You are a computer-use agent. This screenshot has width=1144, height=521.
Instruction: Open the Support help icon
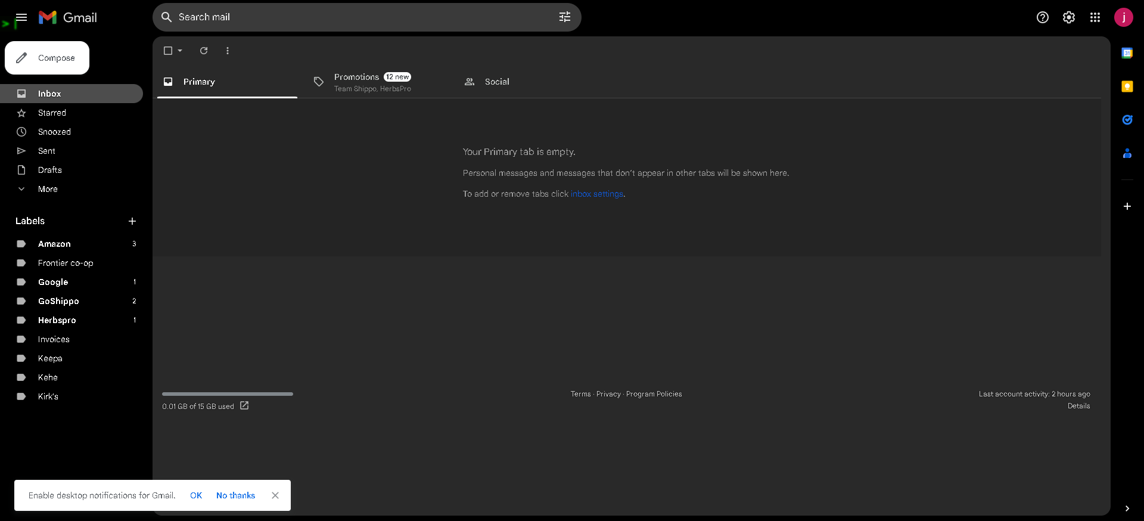tap(1043, 17)
